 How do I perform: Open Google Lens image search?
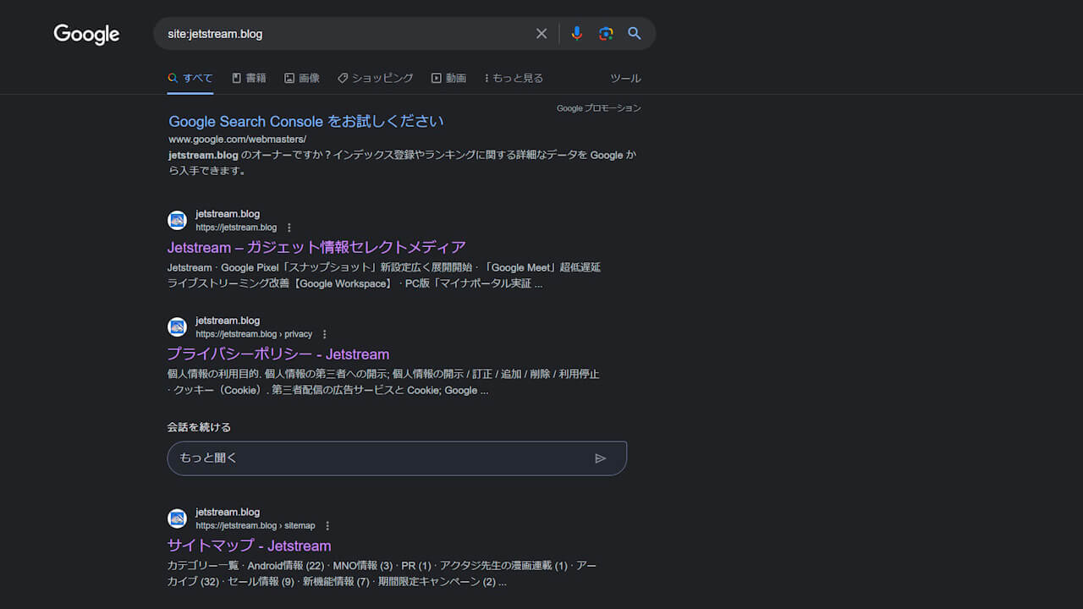pos(606,34)
